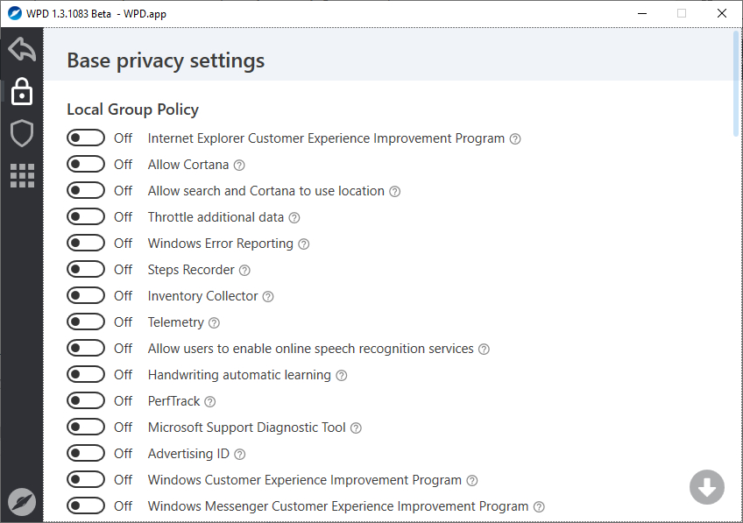Show help for Telemetry setting

click(215, 322)
